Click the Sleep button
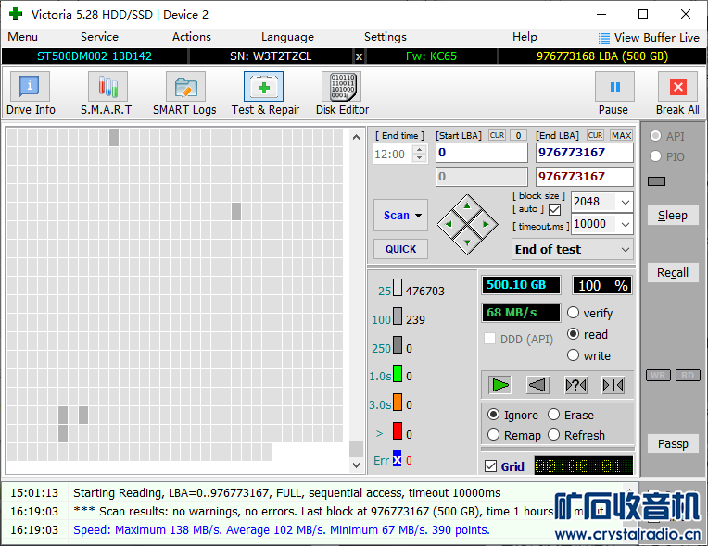The height and width of the screenshot is (546, 708). pos(672,216)
